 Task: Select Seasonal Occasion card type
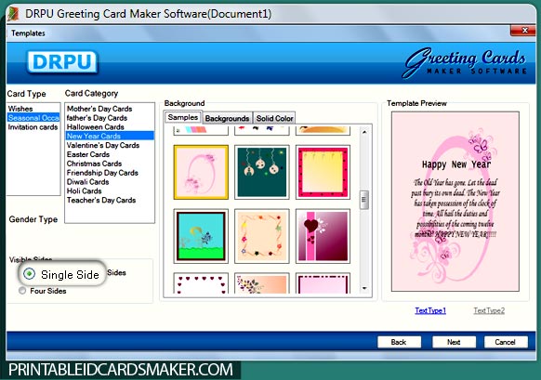pyautogui.click(x=33, y=118)
